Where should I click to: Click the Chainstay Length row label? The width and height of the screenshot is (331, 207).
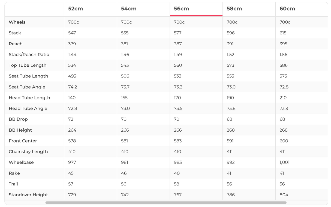tap(28, 152)
